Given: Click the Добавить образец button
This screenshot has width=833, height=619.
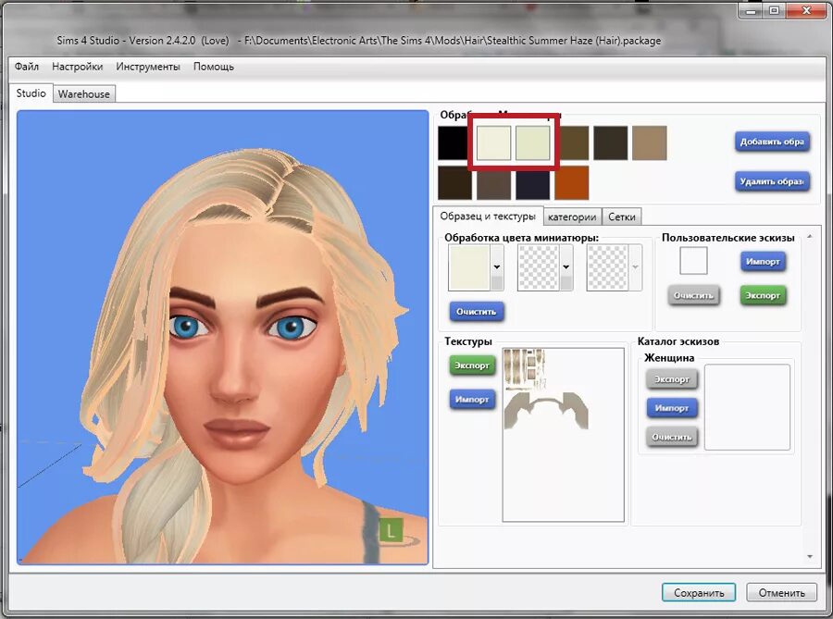Looking at the screenshot, I should (772, 142).
